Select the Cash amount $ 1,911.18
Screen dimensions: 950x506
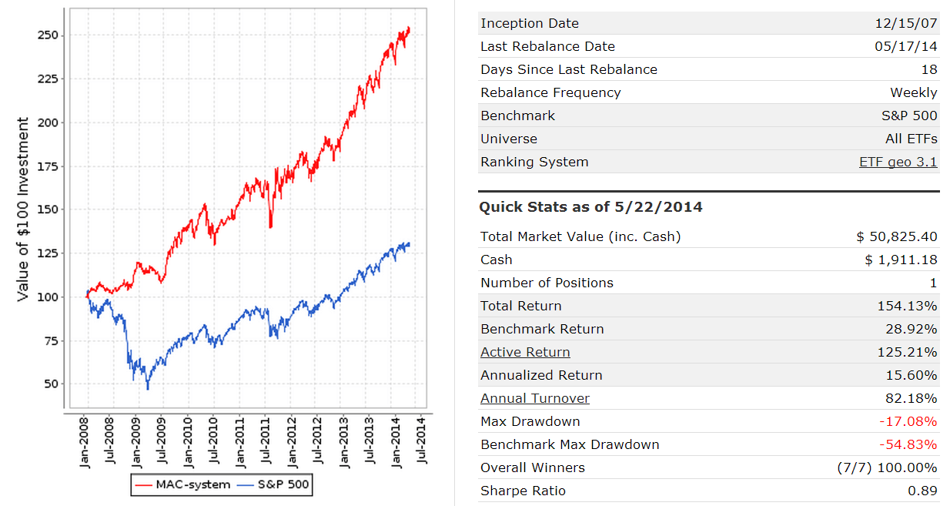click(x=901, y=260)
